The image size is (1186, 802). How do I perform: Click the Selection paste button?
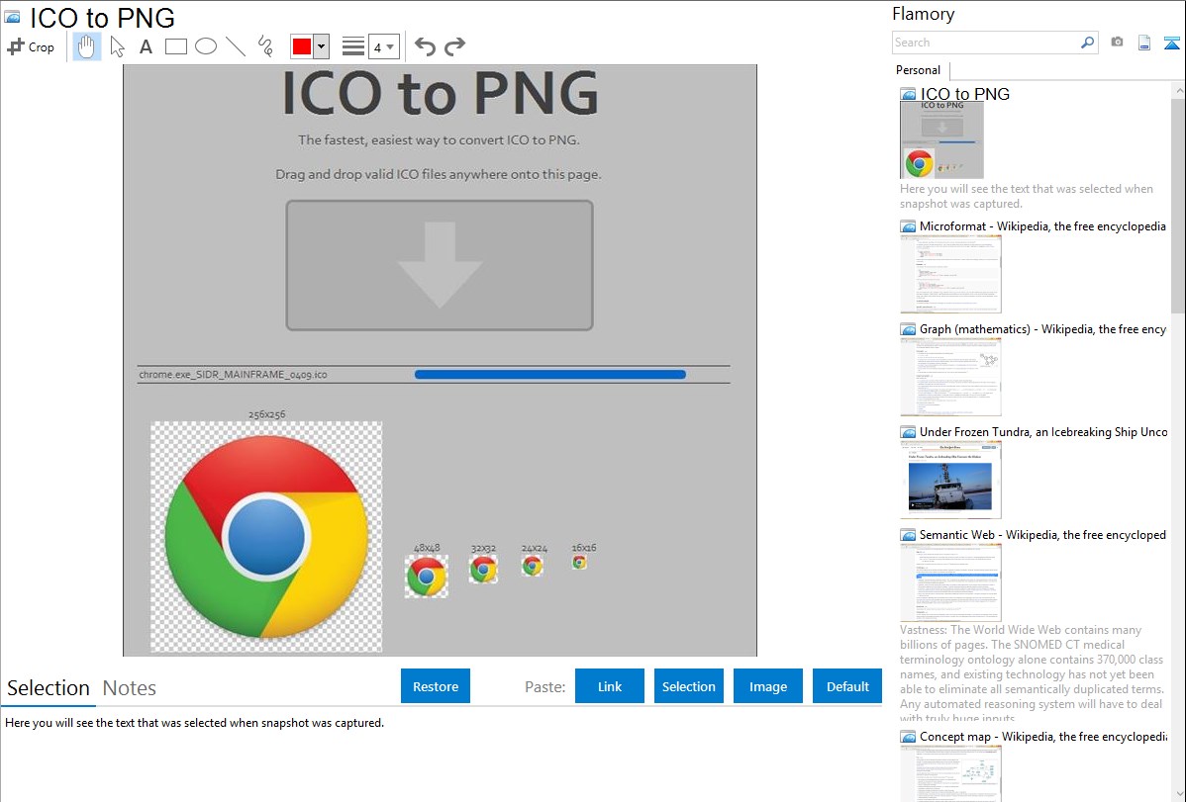(x=688, y=686)
